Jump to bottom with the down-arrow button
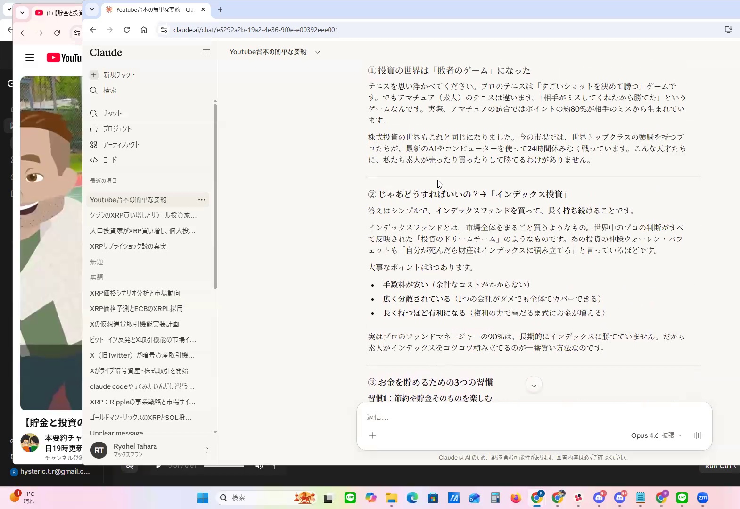This screenshot has width=740, height=509. pos(534,384)
